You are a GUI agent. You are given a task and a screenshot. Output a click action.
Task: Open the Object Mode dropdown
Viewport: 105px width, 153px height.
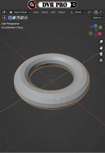pyautogui.click(x=20, y=12)
